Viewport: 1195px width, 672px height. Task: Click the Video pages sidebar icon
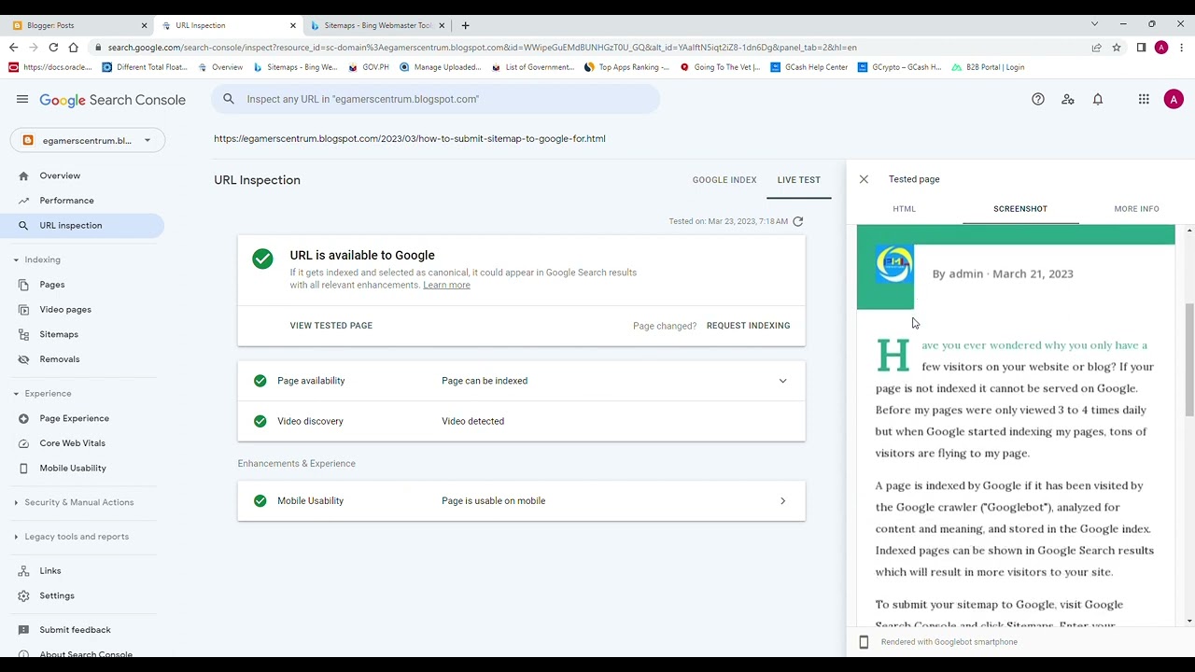point(23,310)
